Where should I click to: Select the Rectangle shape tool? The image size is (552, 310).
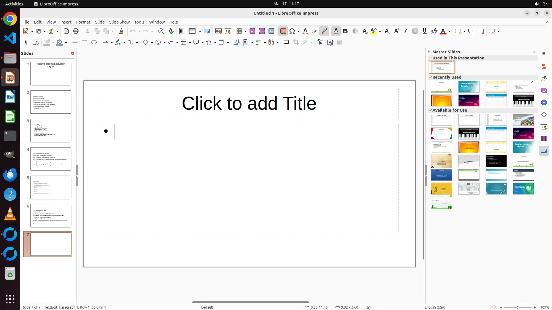click(x=85, y=42)
